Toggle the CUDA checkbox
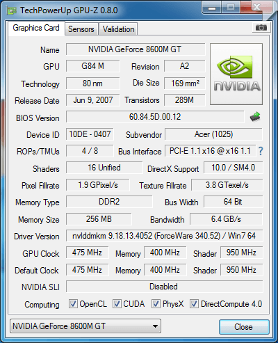 117,303
